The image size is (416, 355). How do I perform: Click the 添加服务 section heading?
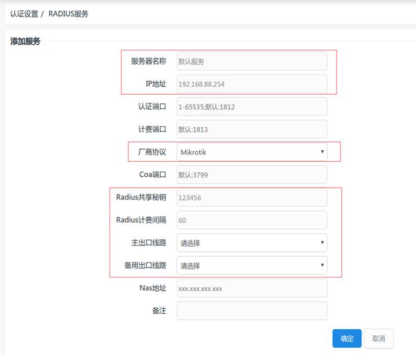pos(25,41)
